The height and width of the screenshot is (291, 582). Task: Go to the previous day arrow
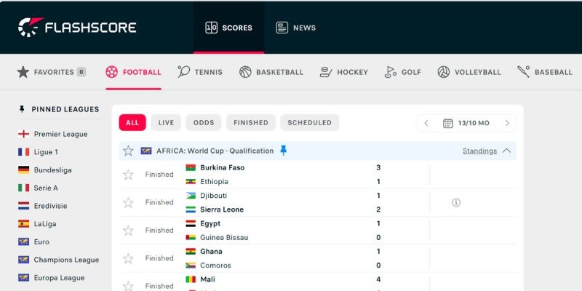(426, 123)
